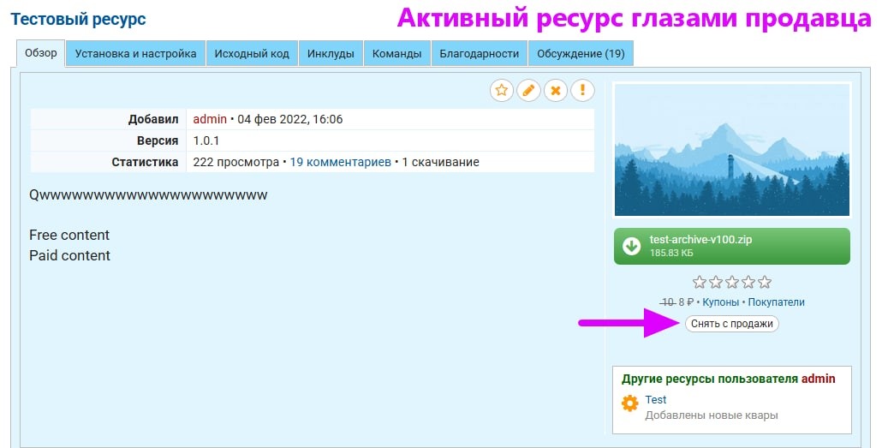The image size is (882, 448).
Task: Rate resource with the first star
Action: coord(699,282)
